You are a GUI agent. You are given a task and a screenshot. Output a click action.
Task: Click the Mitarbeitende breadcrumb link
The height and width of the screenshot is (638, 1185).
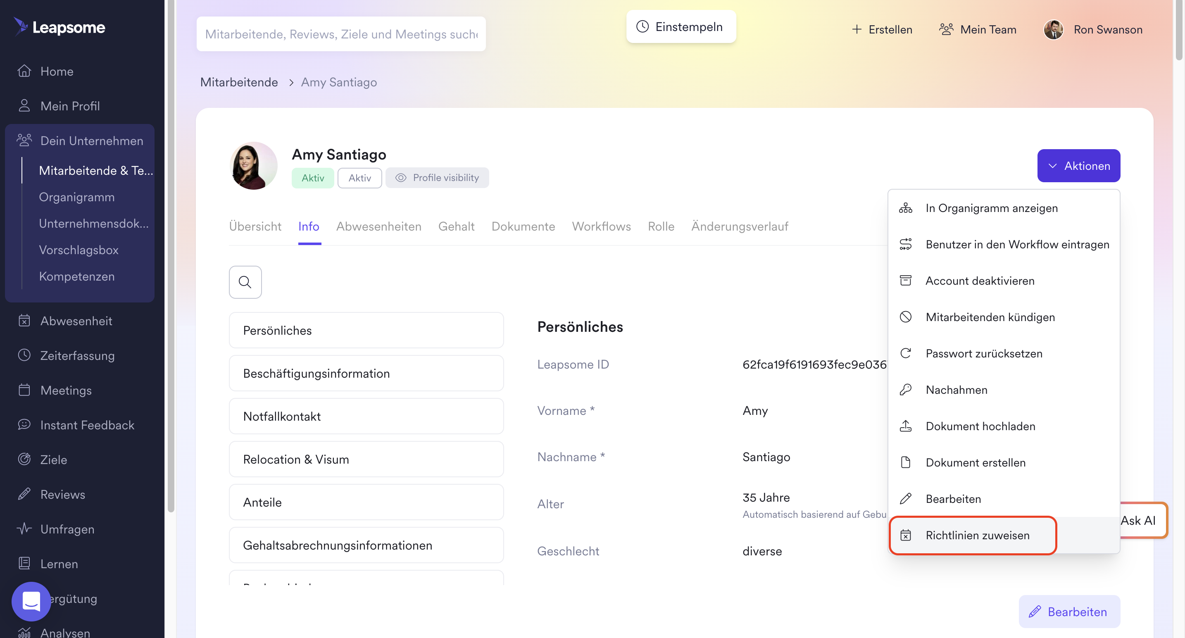pyautogui.click(x=239, y=82)
